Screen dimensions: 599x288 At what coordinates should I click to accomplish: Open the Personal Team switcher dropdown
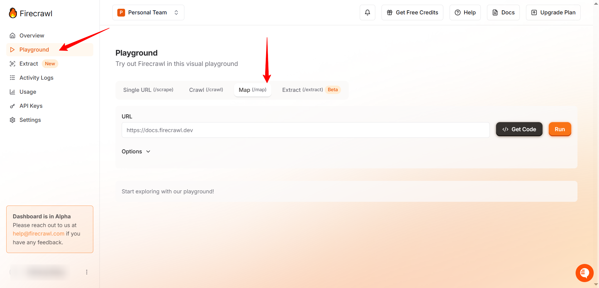click(x=148, y=12)
